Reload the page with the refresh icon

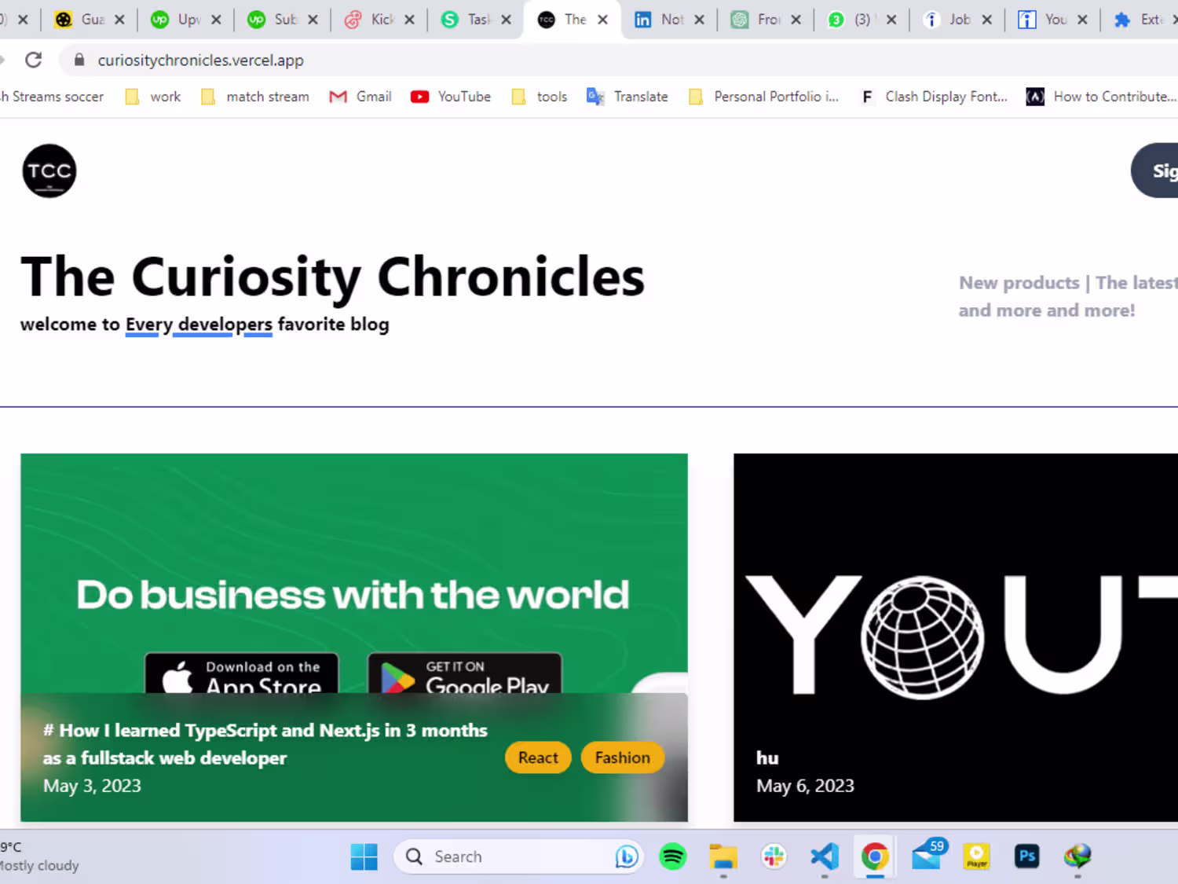[33, 60]
